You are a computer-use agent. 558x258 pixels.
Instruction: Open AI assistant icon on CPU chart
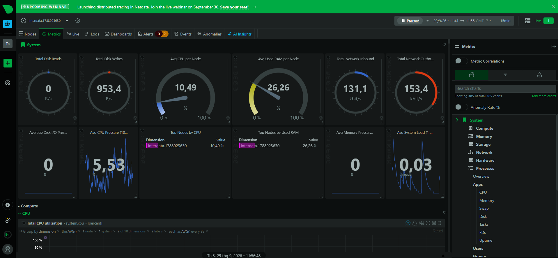[408, 223]
